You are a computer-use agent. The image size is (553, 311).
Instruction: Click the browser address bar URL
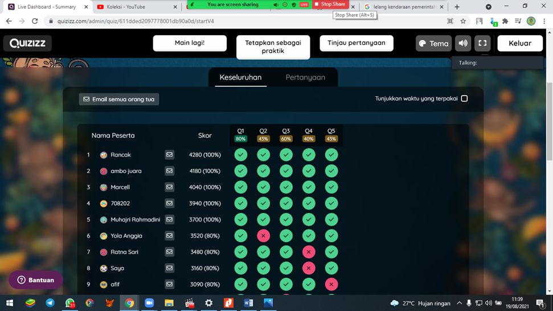pos(137,21)
